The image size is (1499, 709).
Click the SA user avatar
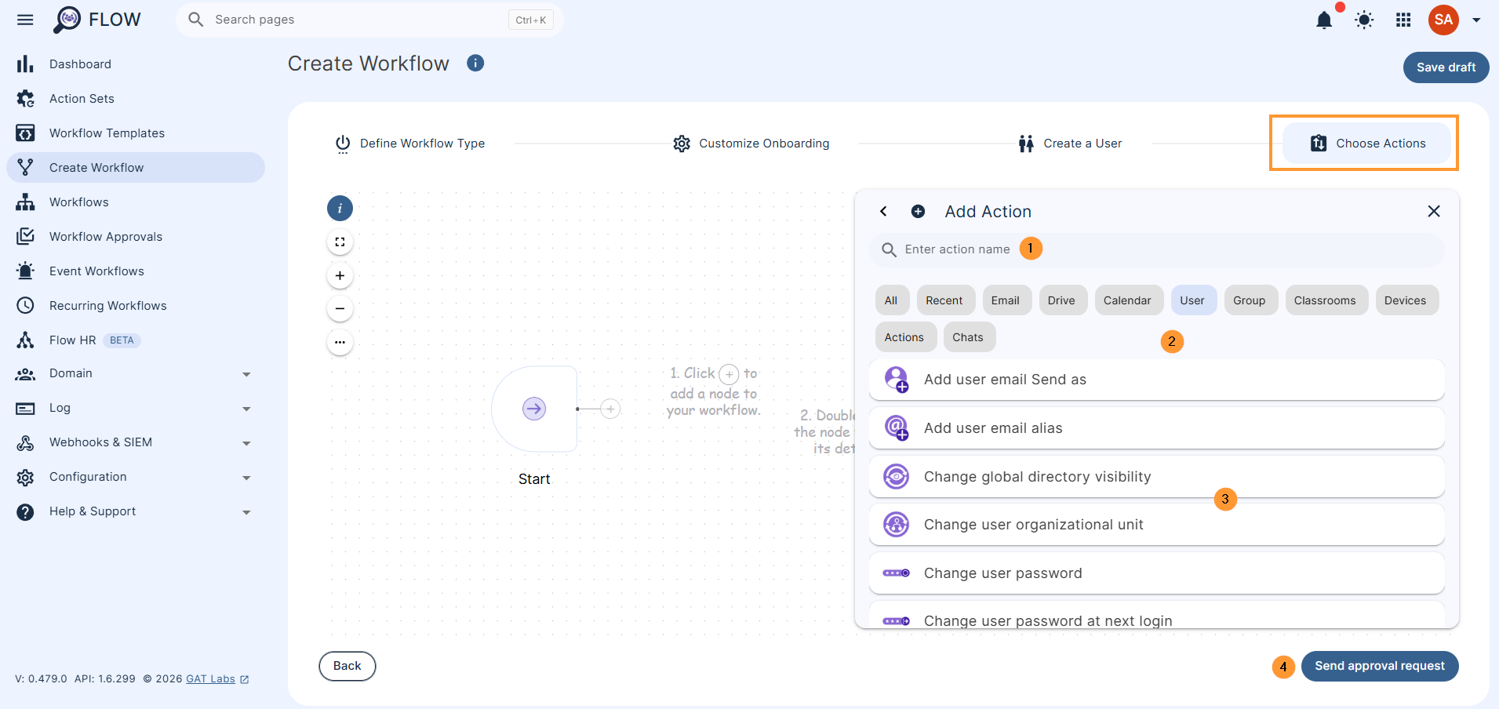point(1443,20)
